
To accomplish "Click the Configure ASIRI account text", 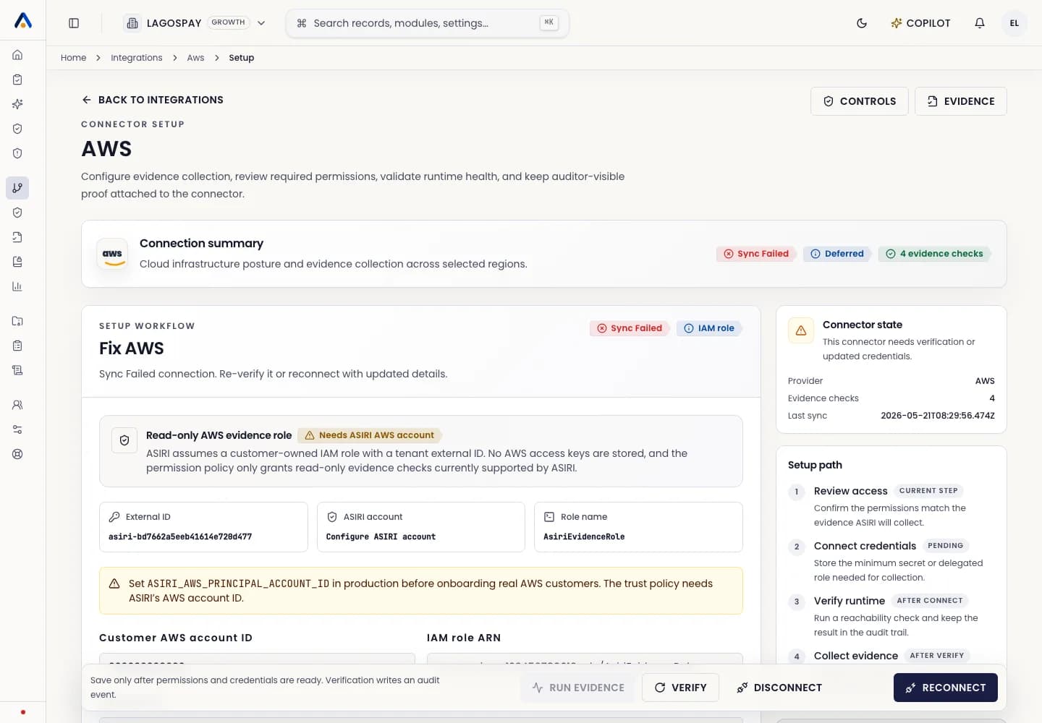I will pyautogui.click(x=381, y=536).
